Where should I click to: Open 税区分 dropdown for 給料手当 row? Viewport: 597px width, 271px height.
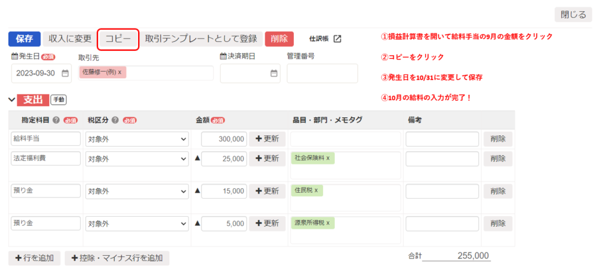[x=137, y=139]
